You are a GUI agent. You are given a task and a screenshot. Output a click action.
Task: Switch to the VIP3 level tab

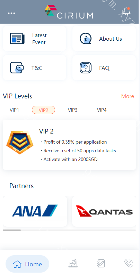click(x=73, y=110)
